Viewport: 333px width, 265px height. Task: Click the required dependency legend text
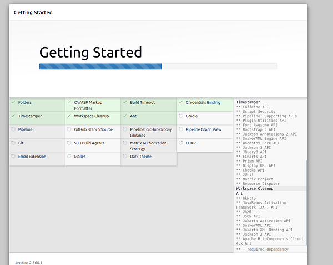pos(263,250)
